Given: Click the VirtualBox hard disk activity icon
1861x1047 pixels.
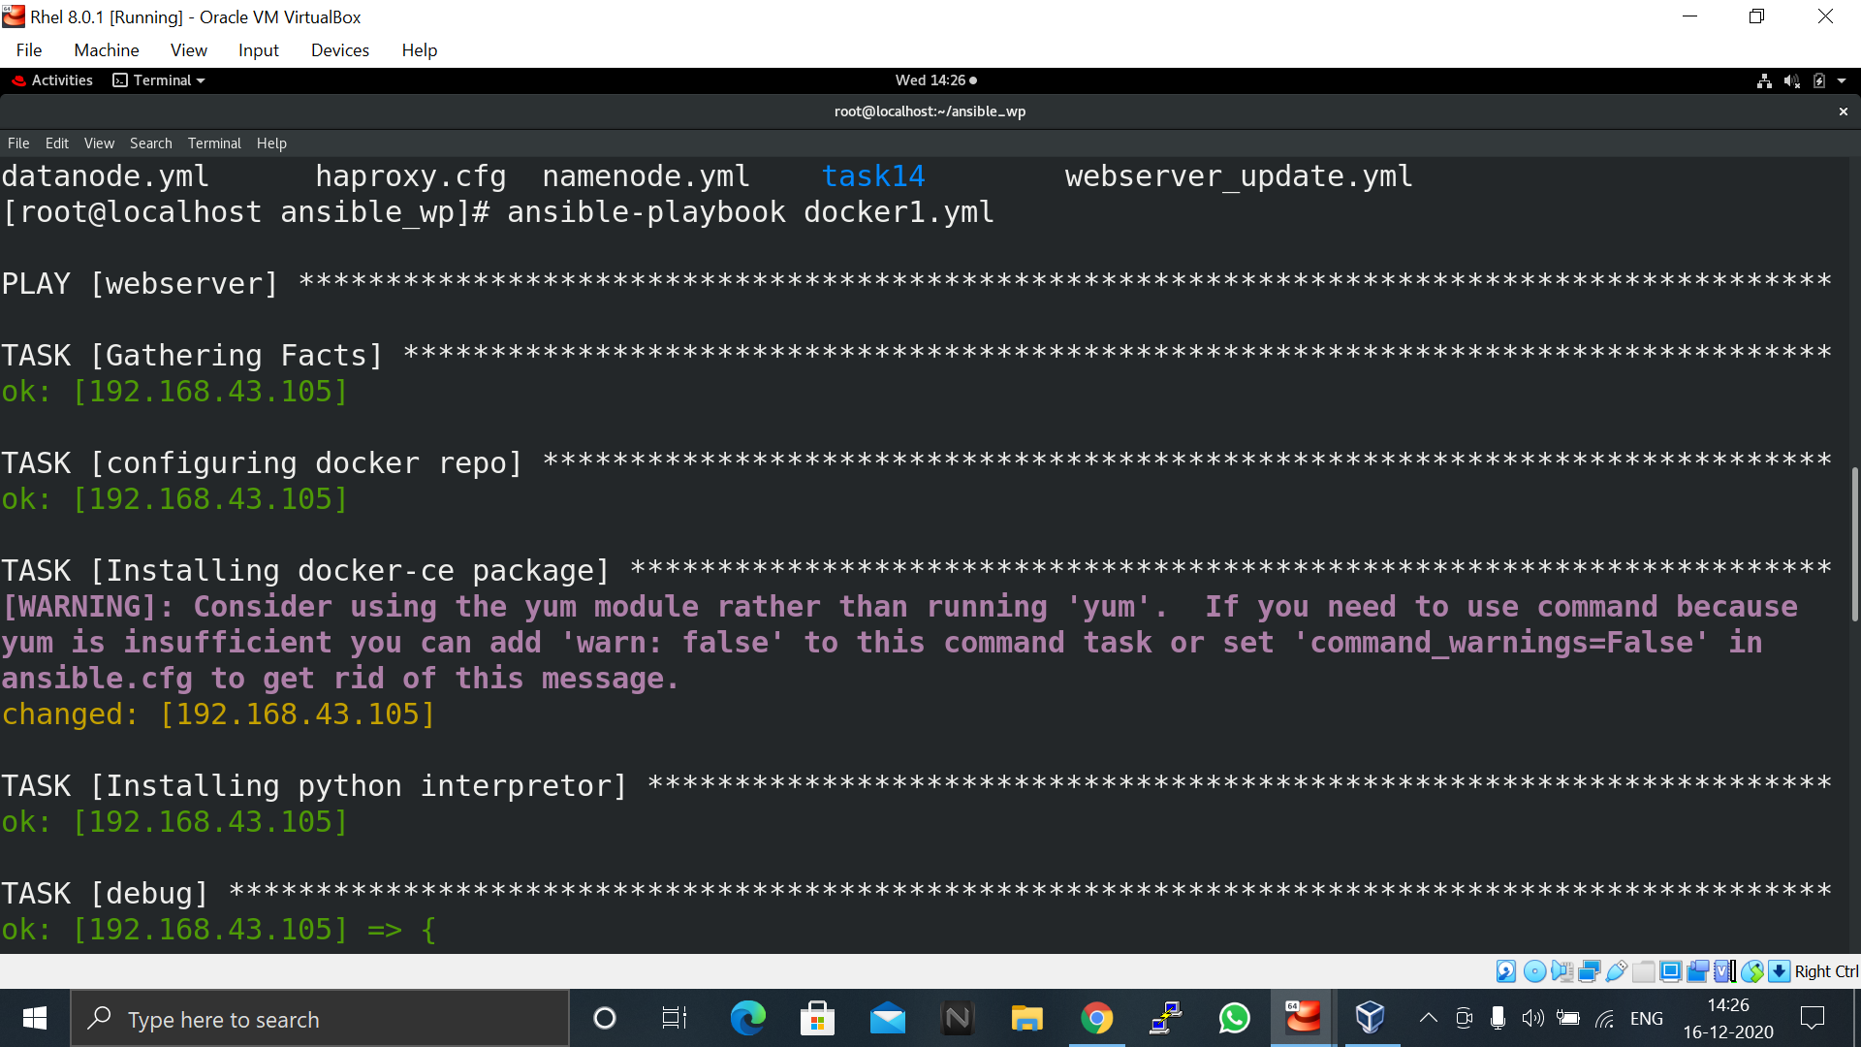Looking at the screenshot, I should pos(1506,971).
